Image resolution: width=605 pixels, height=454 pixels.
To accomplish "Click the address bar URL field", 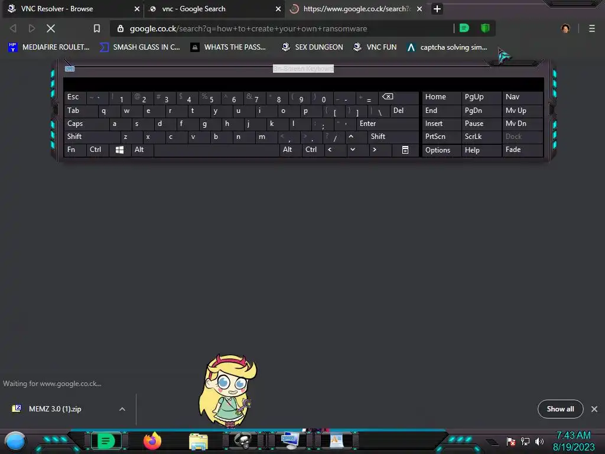I will [x=283, y=28].
